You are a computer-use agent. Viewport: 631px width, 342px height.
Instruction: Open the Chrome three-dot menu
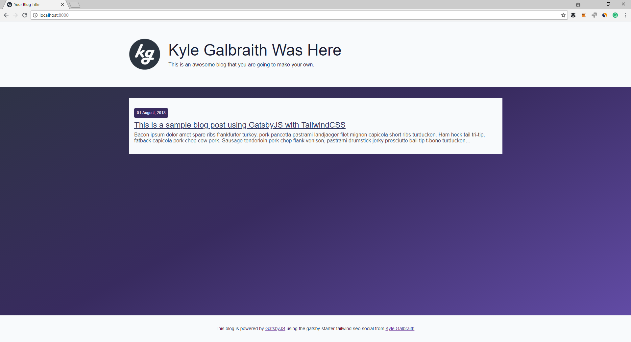point(625,15)
